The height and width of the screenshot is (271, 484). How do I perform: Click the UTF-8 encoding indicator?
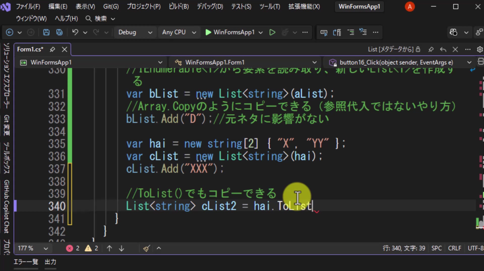475,248
